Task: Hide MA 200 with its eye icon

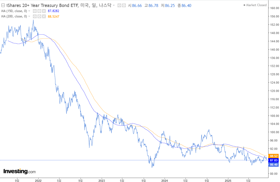Action: point(35,16)
